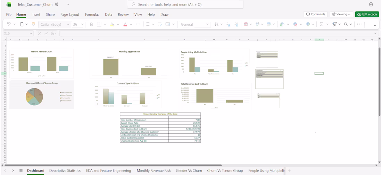Open the Viewing mode button
The height and width of the screenshot is (175, 382).
coord(341,14)
